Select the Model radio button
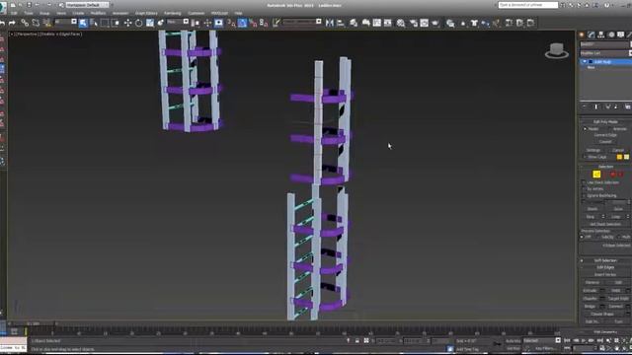The image size is (632, 355). point(585,129)
